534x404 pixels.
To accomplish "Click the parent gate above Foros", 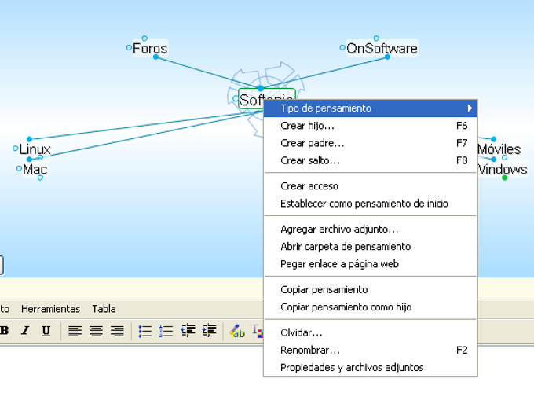I will [144, 39].
